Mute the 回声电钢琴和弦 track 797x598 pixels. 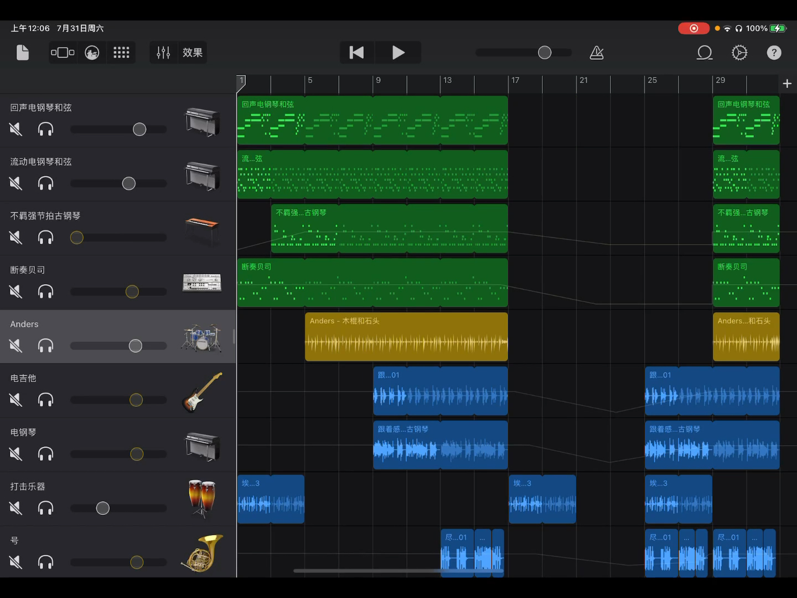click(15, 129)
